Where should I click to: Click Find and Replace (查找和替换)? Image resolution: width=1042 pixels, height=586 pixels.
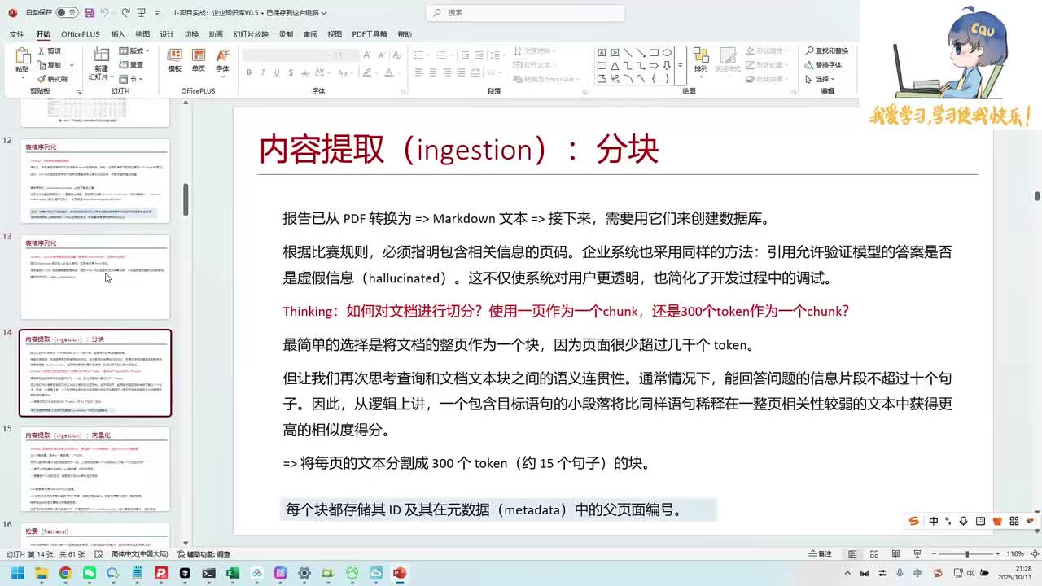coord(827,51)
